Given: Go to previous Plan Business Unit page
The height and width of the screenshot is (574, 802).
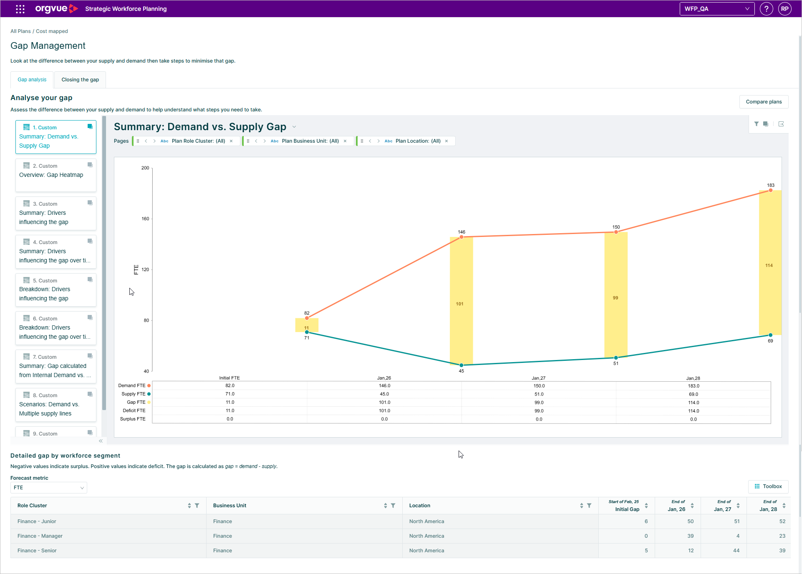Looking at the screenshot, I should point(256,141).
